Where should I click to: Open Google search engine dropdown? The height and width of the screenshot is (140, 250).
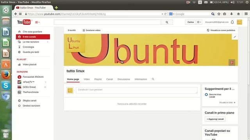pyautogui.click(x=172, y=14)
